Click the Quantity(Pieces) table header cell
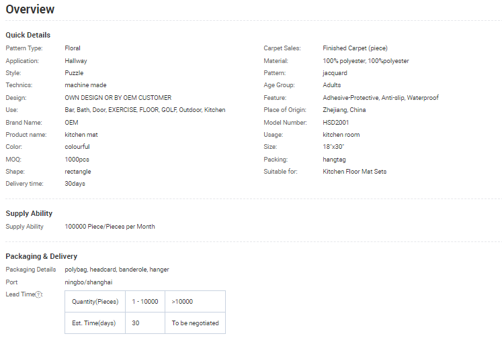 [x=95, y=302]
